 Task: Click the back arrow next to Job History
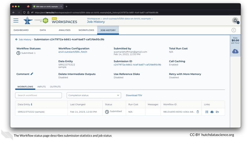point(16,39)
